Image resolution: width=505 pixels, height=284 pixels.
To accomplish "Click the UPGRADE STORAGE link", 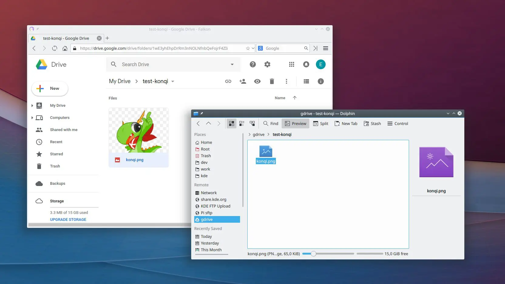I will click(x=68, y=219).
